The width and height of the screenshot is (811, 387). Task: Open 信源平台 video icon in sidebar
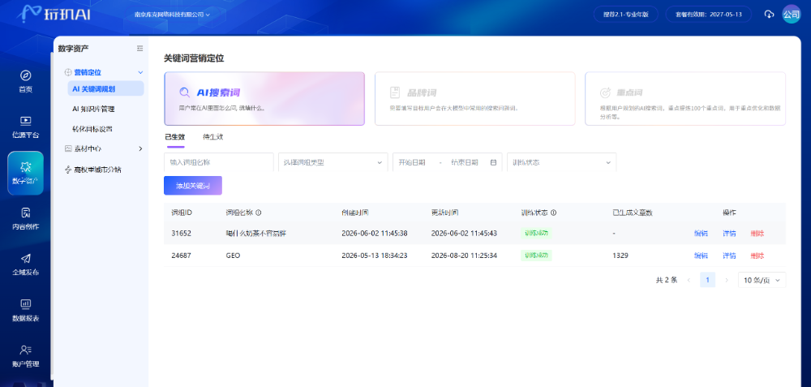click(x=25, y=121)
